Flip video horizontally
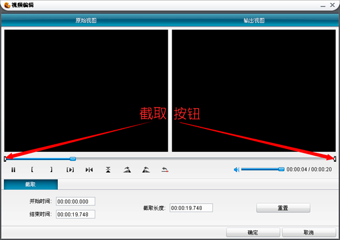The width and height of the screenshot is (340, 240). [x=89, y=170]
